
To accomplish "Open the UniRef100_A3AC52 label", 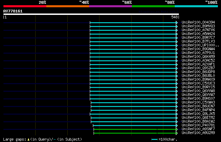I will pos(198,61).
